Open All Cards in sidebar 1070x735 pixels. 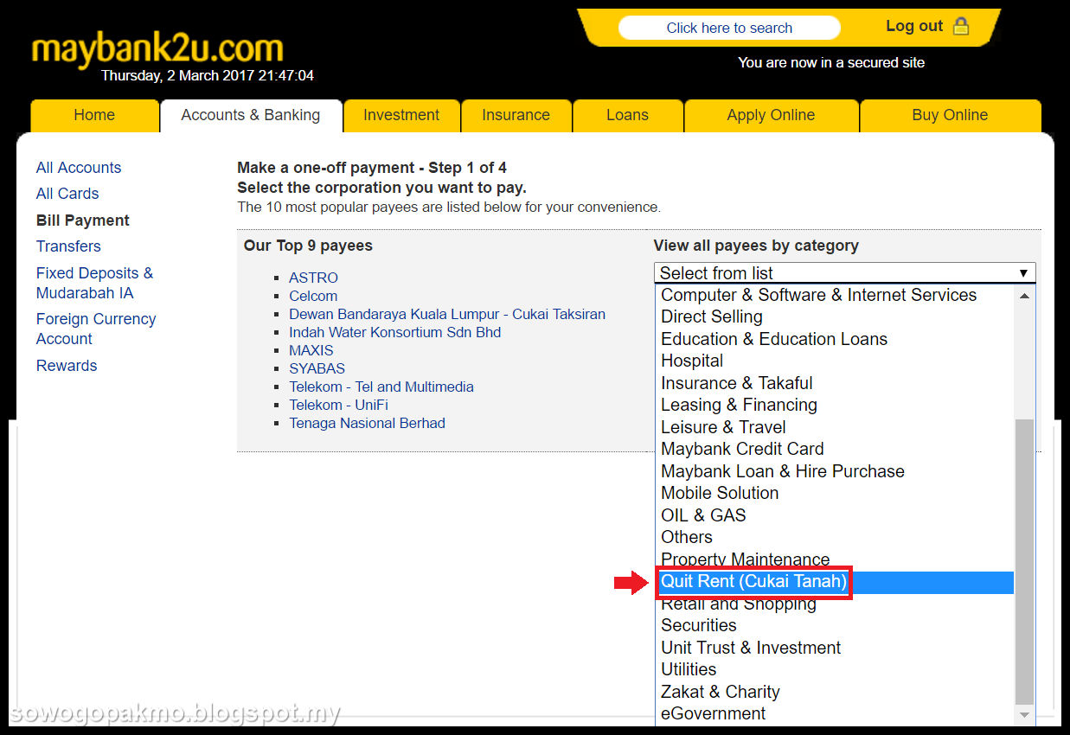pos(67,194)
